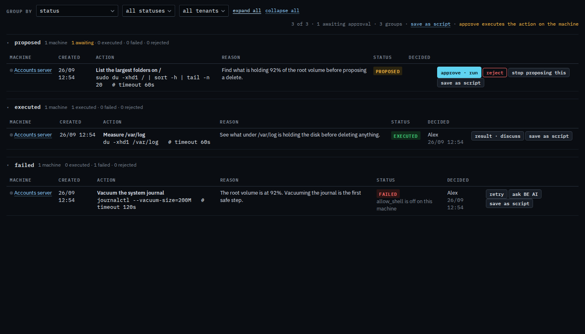585x334 pixels.
Task: Collapse the proposed group triangle
Action: coord(8,43)
